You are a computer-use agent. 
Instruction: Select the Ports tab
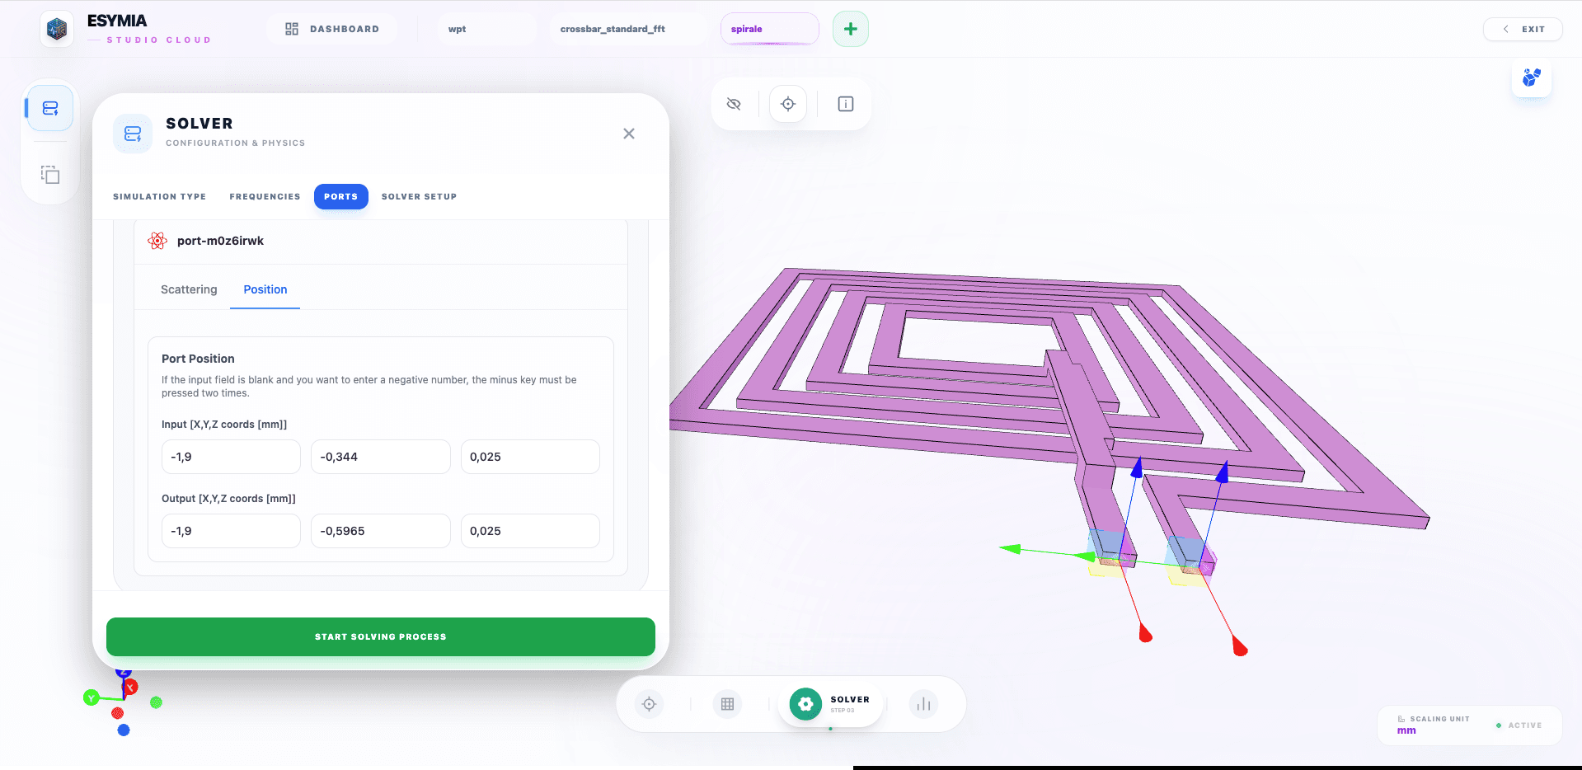(x=340, y=196)
